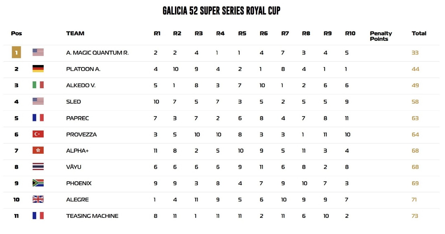445x234 pixels.
Task: Click the Total column header
Action: tap(419, 34)
